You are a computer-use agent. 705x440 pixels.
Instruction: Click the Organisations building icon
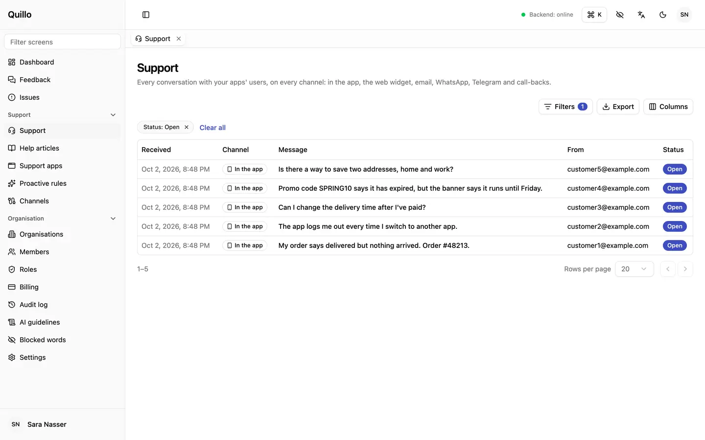[x=12, y=234]
